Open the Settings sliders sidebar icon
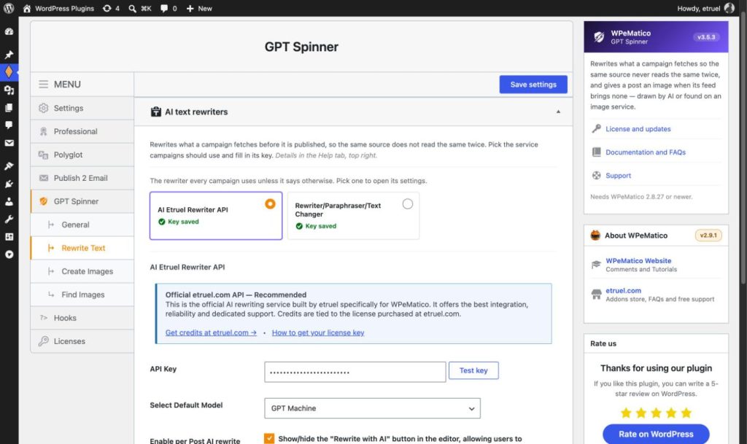 click(9, 236)
